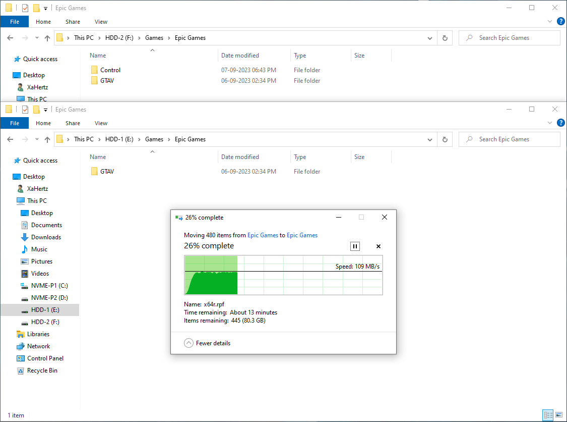Go back in the HDD-1 window

10,139
